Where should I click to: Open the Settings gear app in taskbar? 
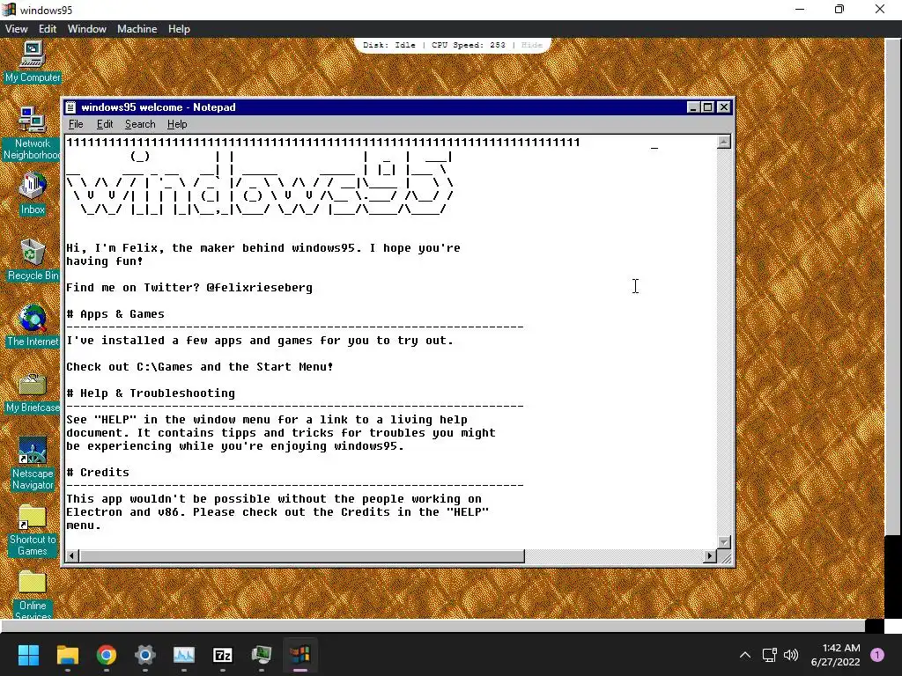tap(145, 655)
